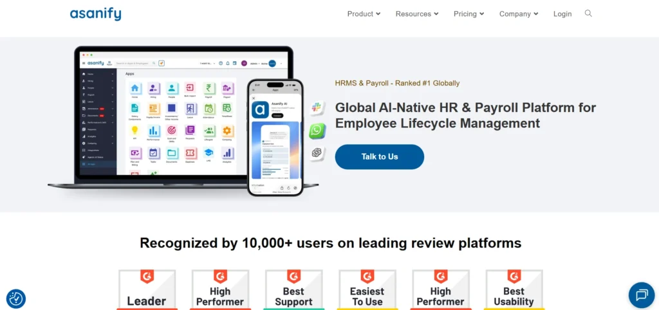Click People app icon in laptop mockup
This screenshot has width=659, height=310.
172,88
